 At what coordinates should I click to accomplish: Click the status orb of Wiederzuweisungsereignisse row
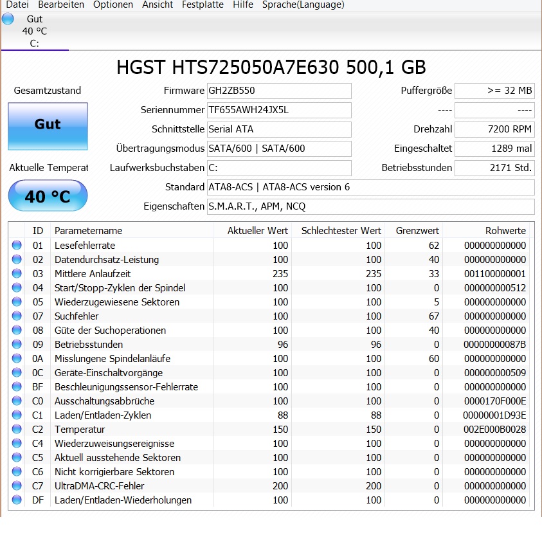[x=17, y=444]
